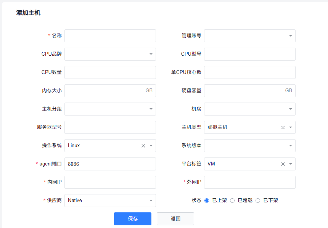
Task: Expand the 主机分组 dropdown
Action: (x=110, y=109)
